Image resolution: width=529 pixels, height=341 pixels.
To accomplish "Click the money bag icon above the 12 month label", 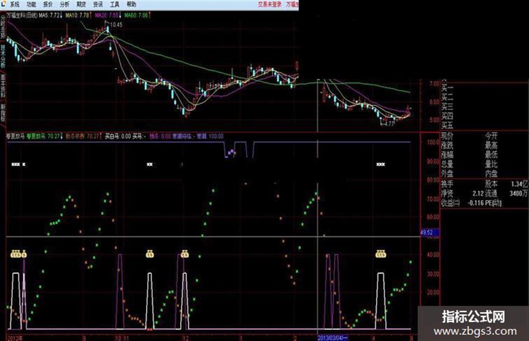I will [185, 254].
